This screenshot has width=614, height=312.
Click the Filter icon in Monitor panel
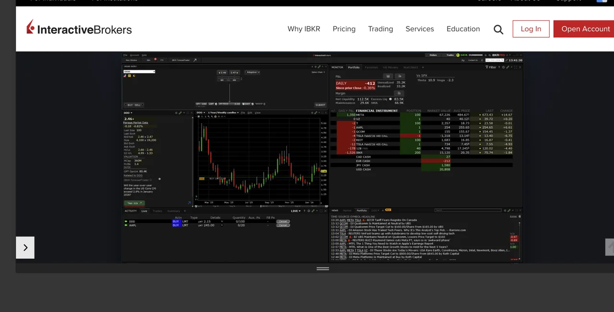click(491, 67)
